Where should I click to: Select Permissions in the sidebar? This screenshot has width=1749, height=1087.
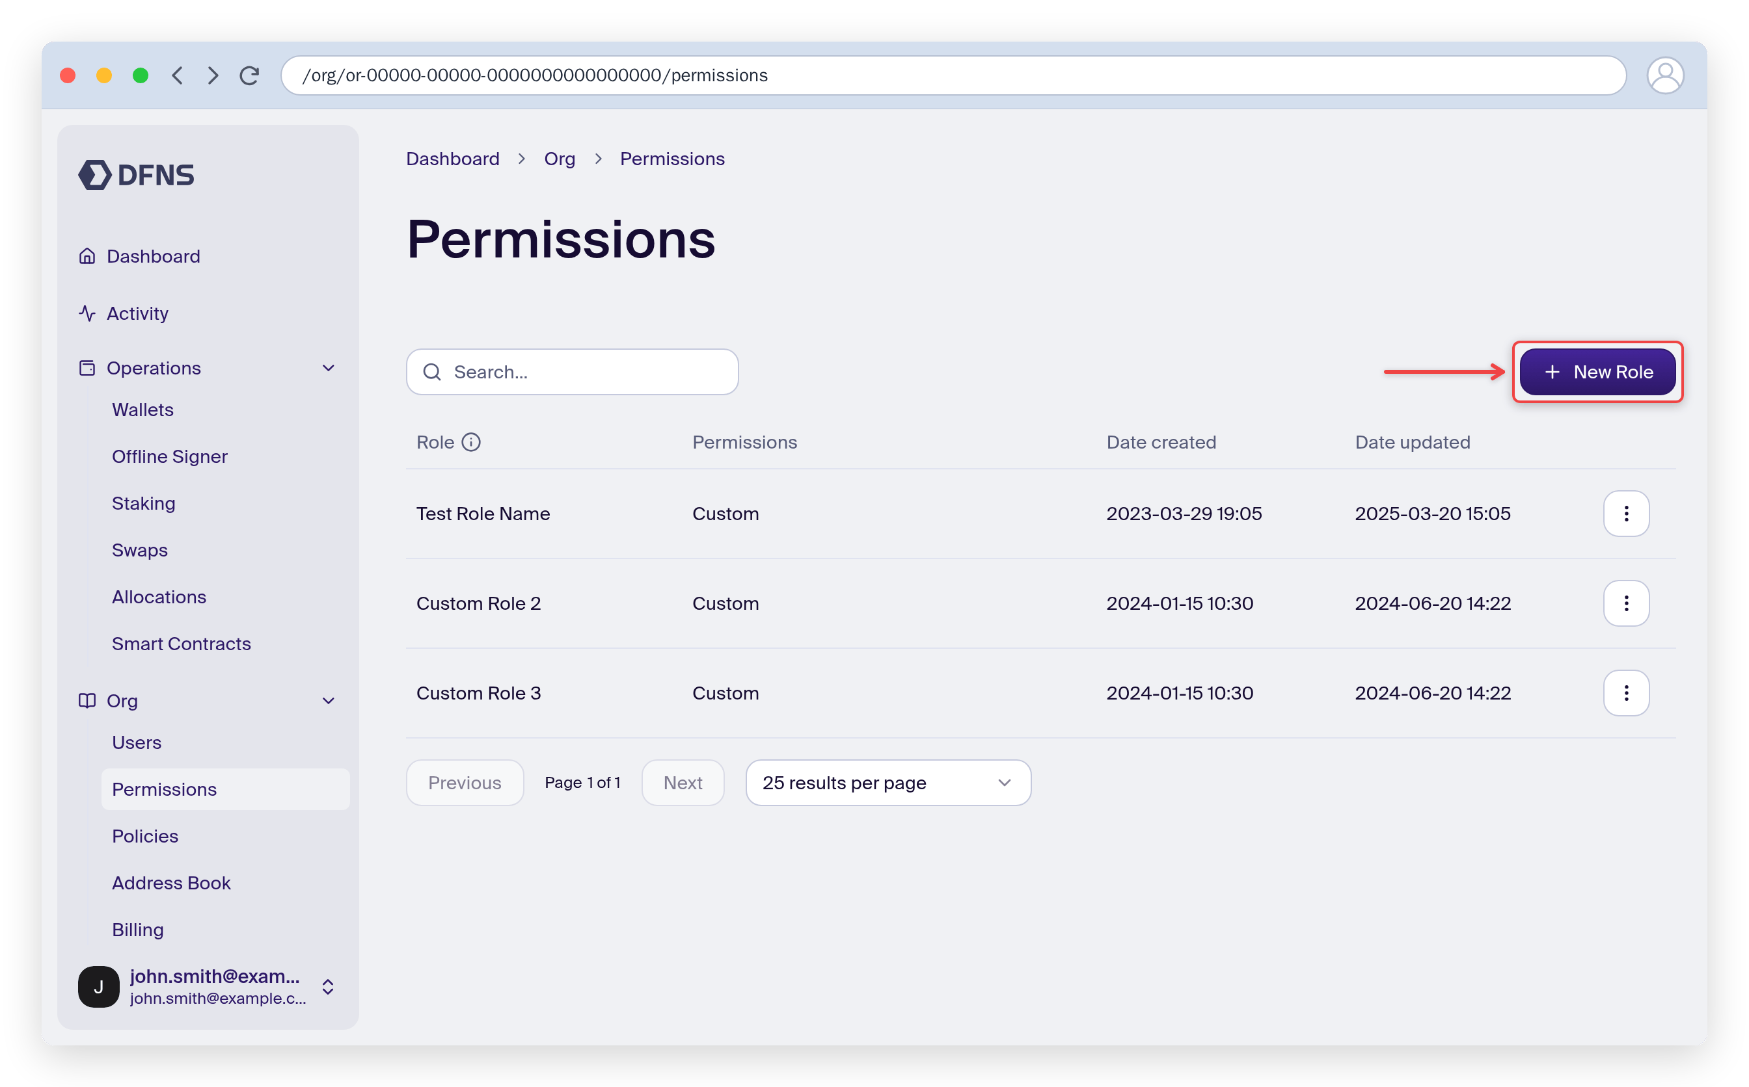225,789
